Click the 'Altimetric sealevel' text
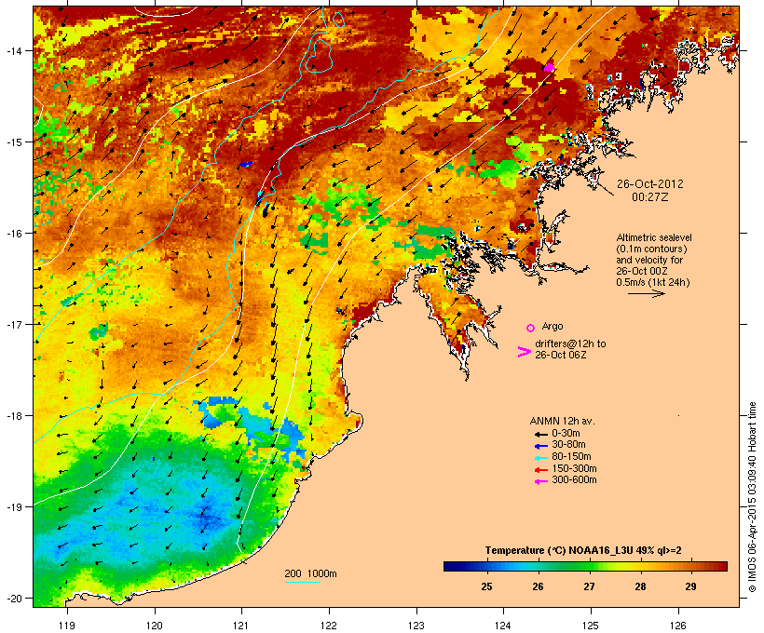 click(x=654, y=237)
